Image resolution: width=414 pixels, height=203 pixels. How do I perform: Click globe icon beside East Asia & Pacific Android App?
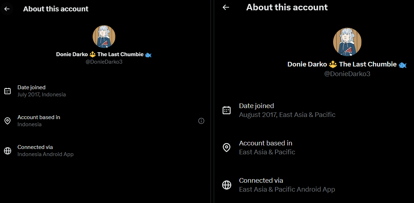[227, 185]
